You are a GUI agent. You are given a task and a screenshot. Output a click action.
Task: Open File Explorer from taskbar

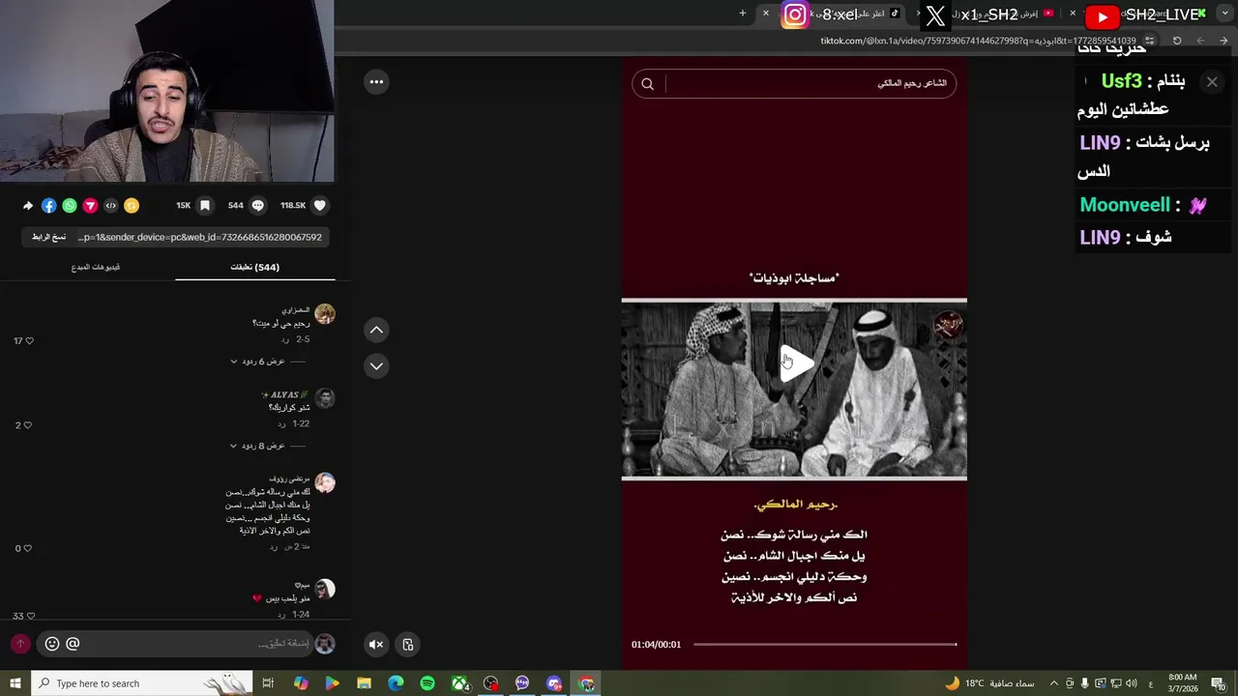(x=364, y=683)
